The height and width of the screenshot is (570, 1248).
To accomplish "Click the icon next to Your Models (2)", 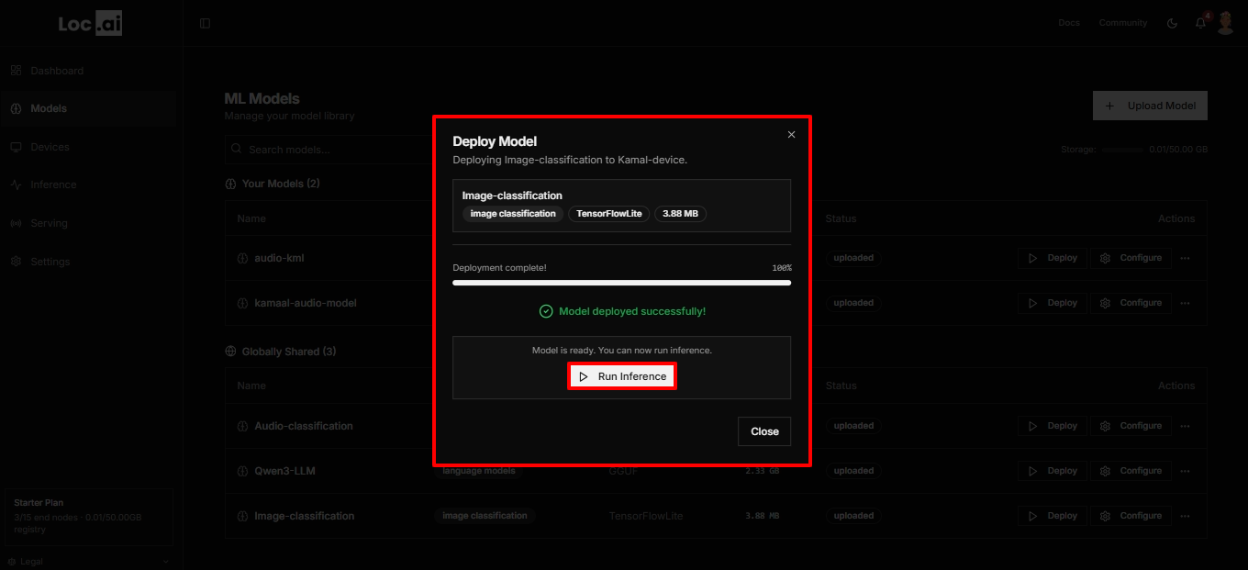I will [230, 184].
